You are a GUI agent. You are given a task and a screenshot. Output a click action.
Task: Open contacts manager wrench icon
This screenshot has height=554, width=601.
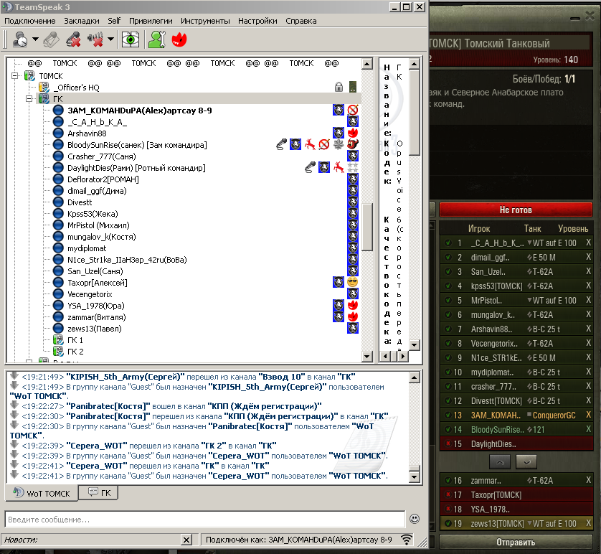(157, 39)
